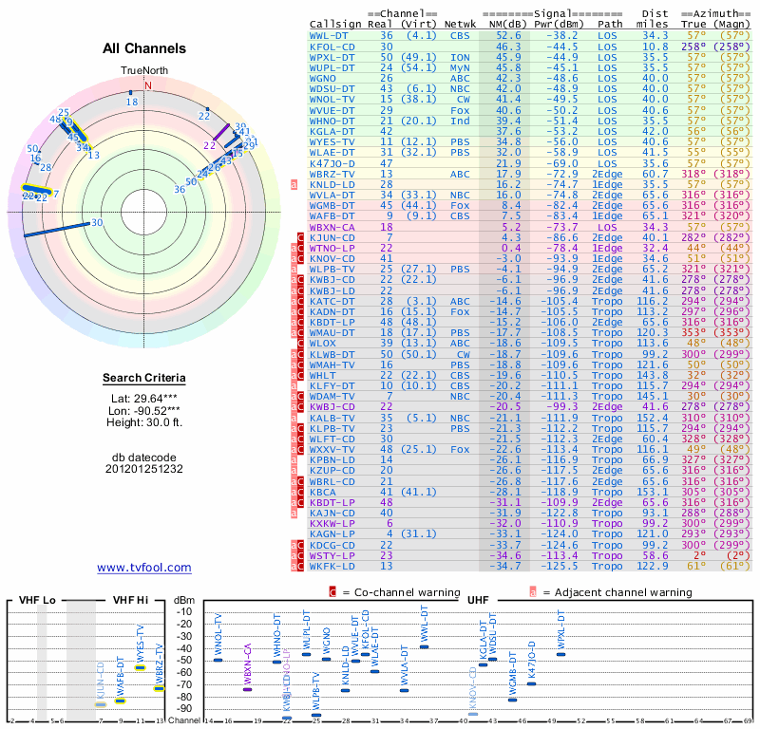Click the red N north marker on radar
This screenshot has width=760, height=729.
[147, 84]
